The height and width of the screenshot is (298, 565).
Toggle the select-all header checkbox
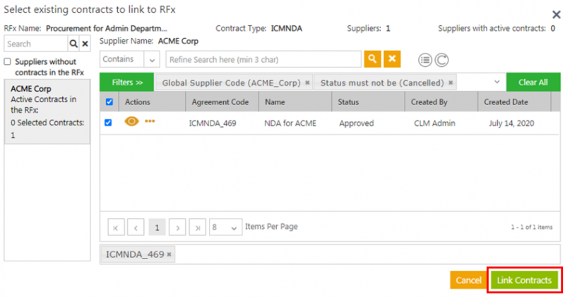(108, 102)
